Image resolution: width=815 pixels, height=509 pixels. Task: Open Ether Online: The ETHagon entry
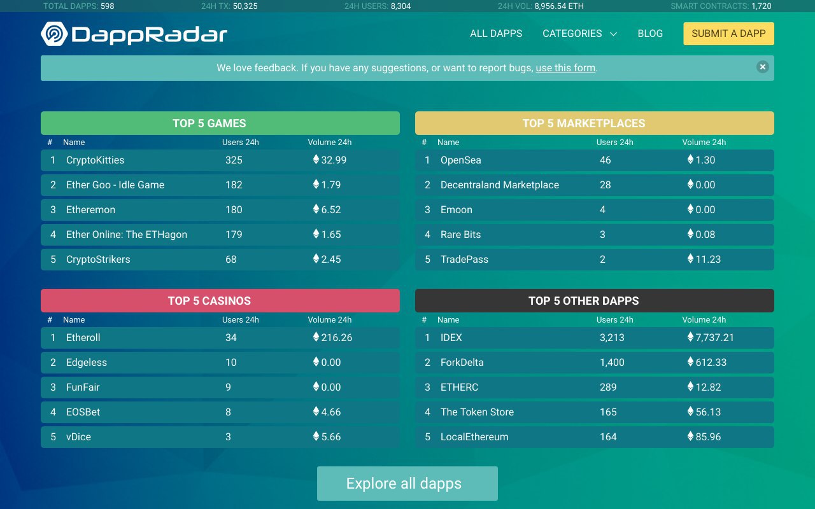(x=127, y=235)
